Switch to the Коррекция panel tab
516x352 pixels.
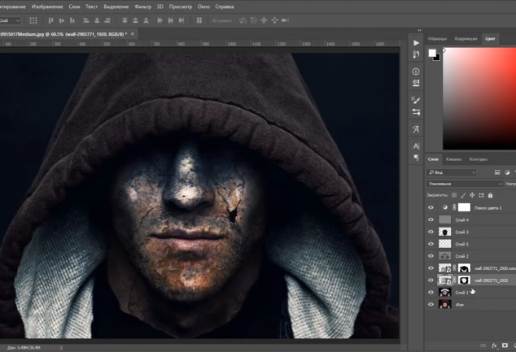click(466, 39)
